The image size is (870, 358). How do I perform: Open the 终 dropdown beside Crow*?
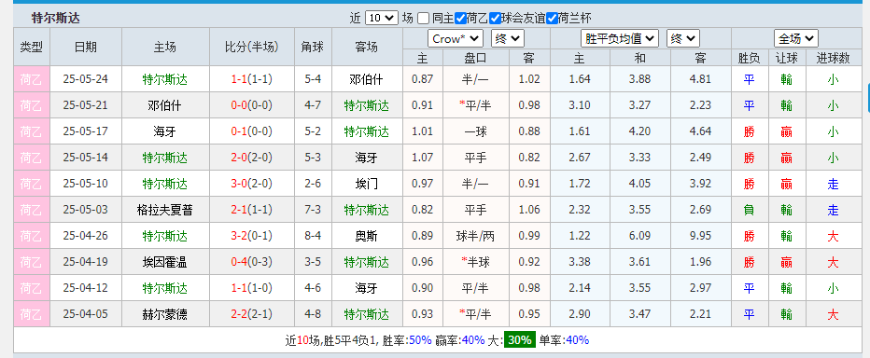[x=508, y=39]
